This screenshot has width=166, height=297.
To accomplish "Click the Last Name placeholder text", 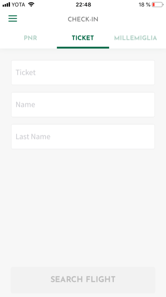I will pos(33,137).
